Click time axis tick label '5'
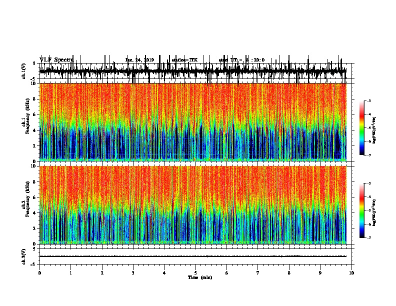396x306 pixels. (195, 273)
